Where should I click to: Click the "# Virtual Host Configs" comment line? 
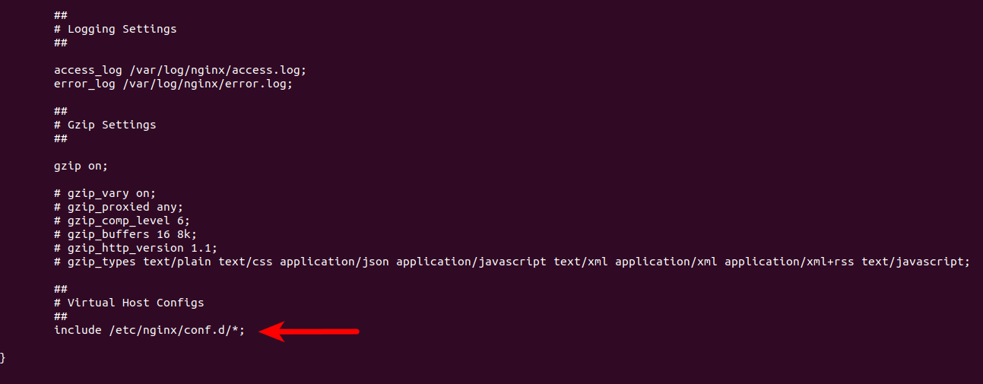click(128, 303)
